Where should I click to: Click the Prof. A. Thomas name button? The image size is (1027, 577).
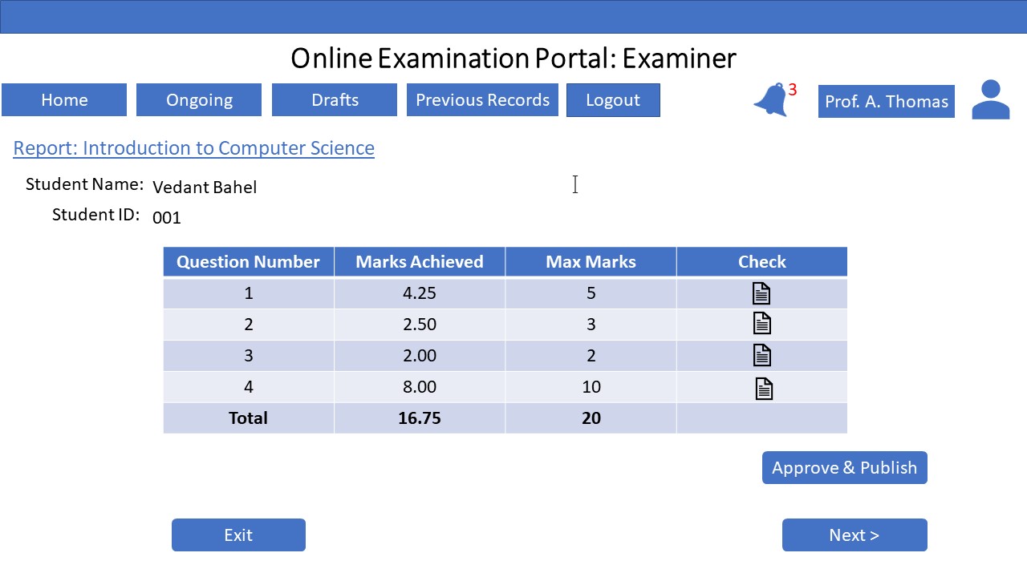887,102
